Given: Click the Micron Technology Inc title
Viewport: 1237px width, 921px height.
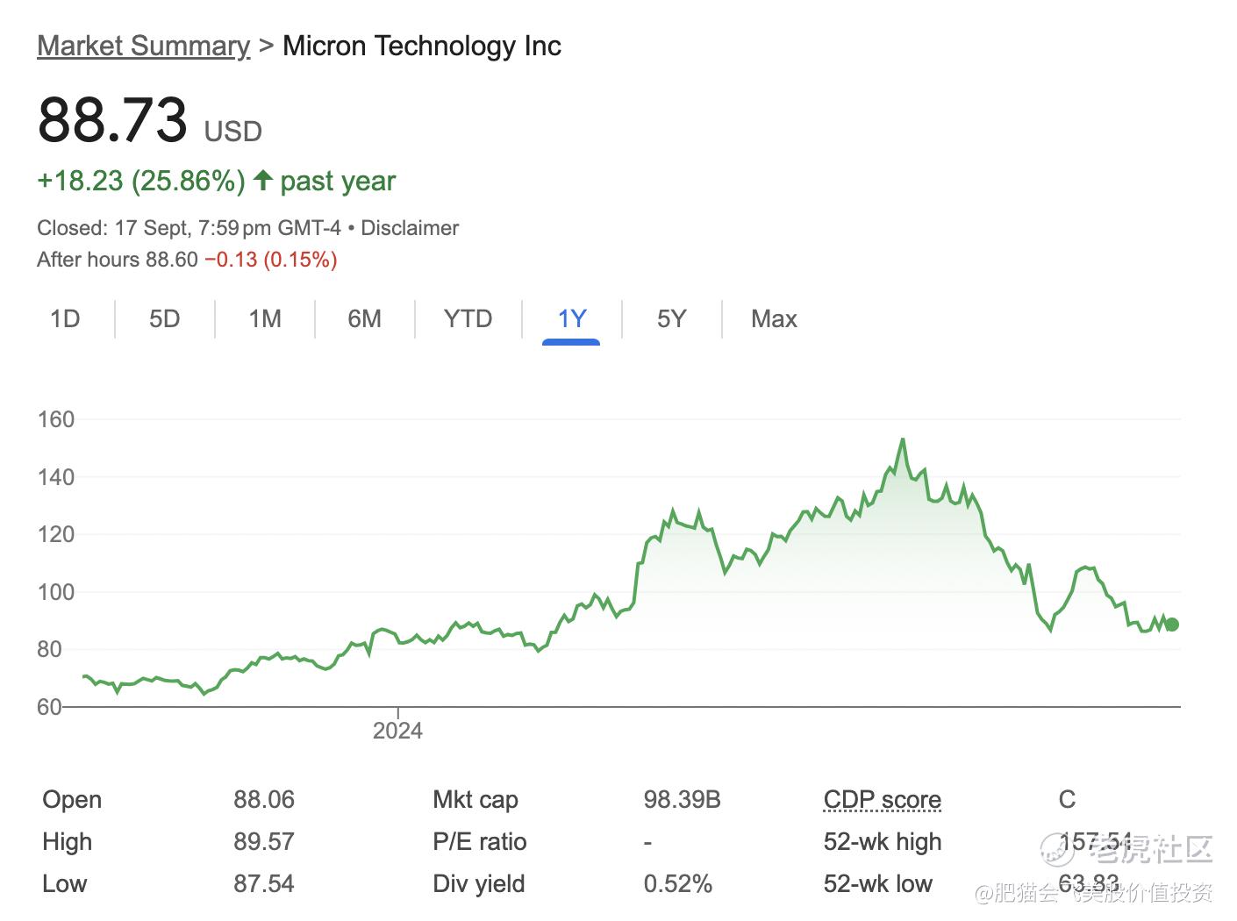Looking at the screenshot, I should 422,46.
